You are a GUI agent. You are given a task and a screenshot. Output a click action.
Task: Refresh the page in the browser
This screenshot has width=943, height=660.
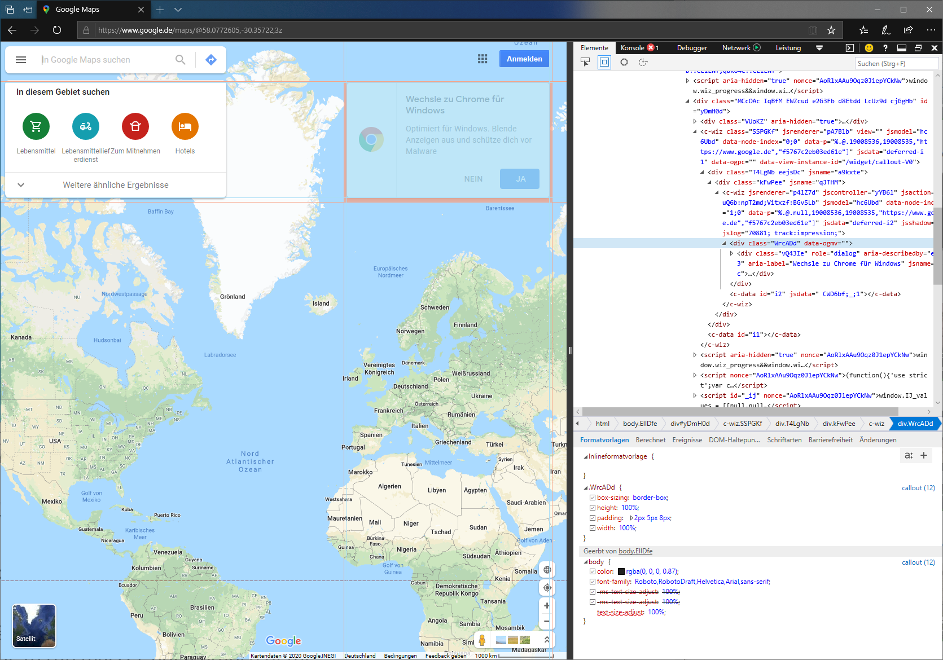[57, 30]
